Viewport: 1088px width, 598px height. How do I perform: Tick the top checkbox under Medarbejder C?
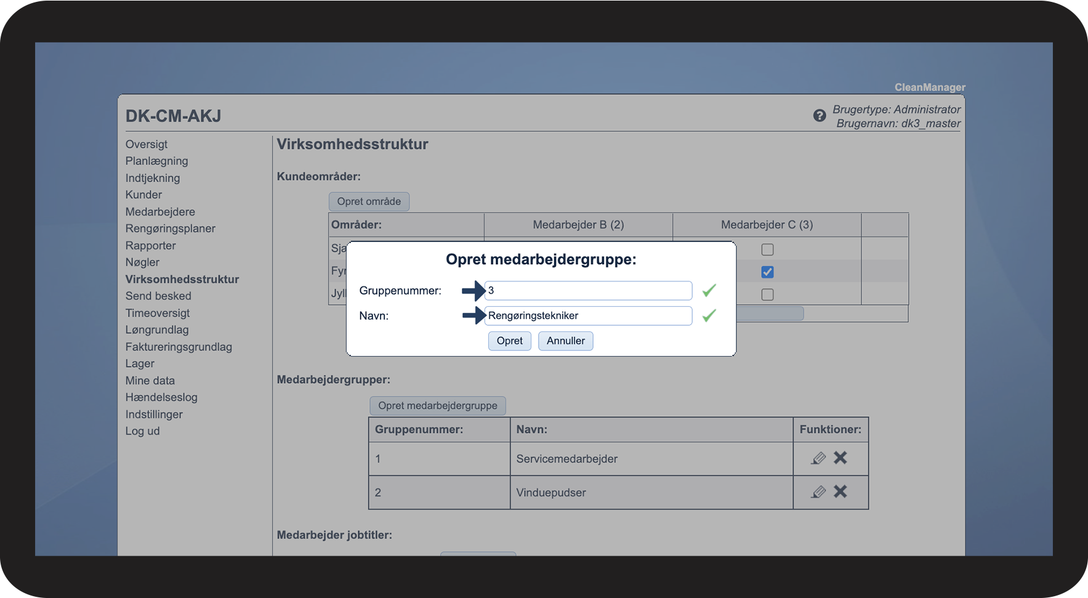[x=767, y=249]
